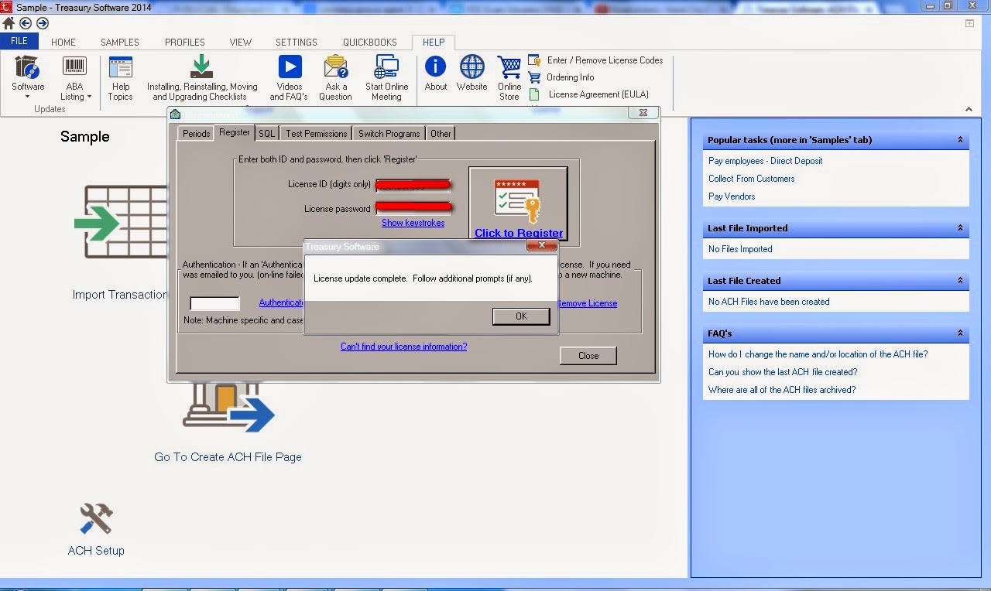Open ACH Setup tools icon
The height and width of the screenshot is (591, 991).
click(96, 519)
